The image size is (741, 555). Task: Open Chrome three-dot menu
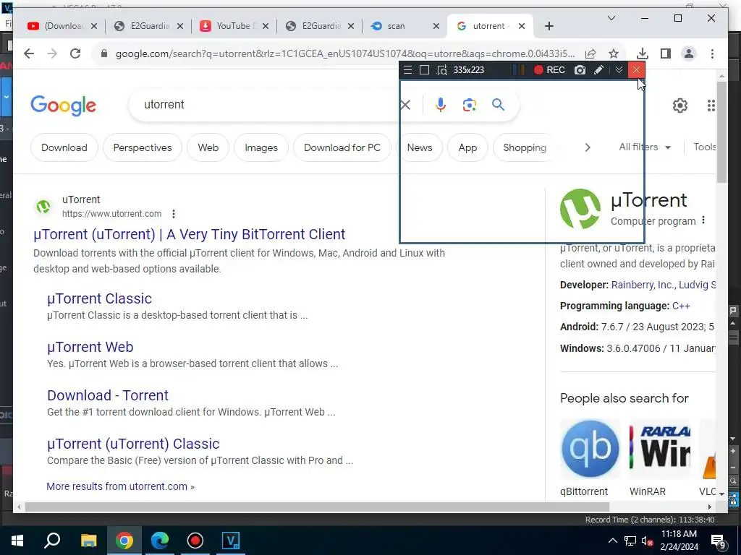point(712,53)
